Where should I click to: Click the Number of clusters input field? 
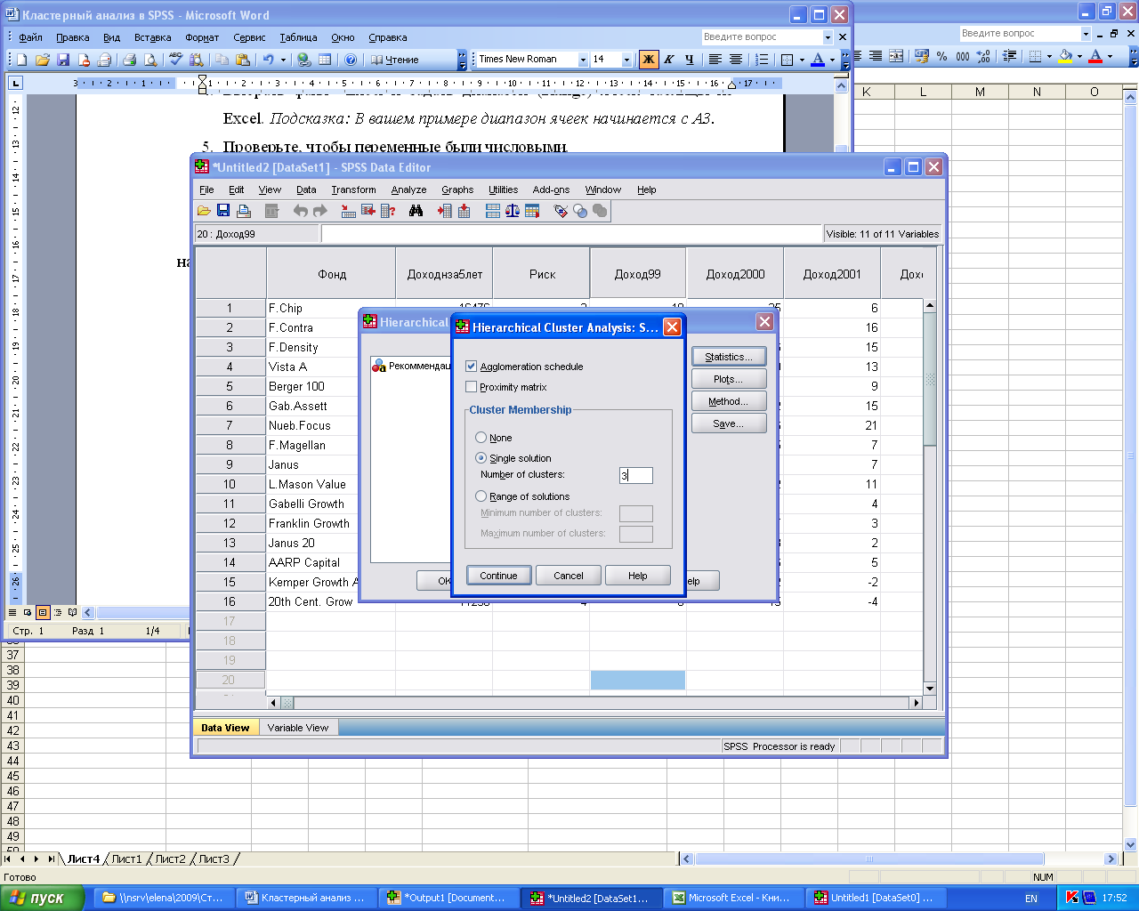click(636, 475)
